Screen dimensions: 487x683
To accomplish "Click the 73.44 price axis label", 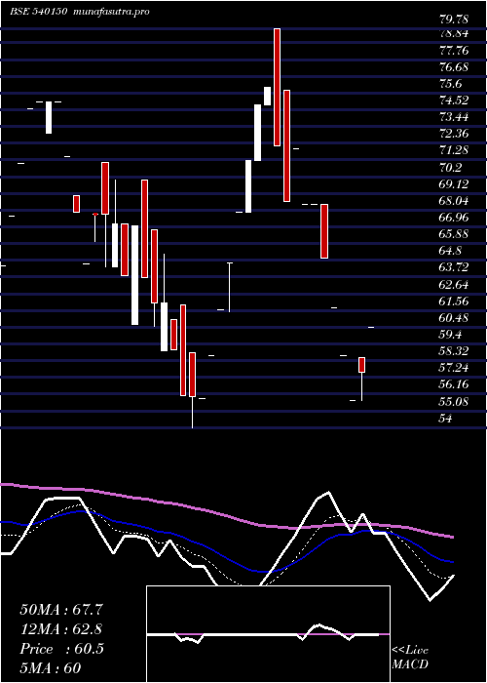I will [x=454, y=117].
